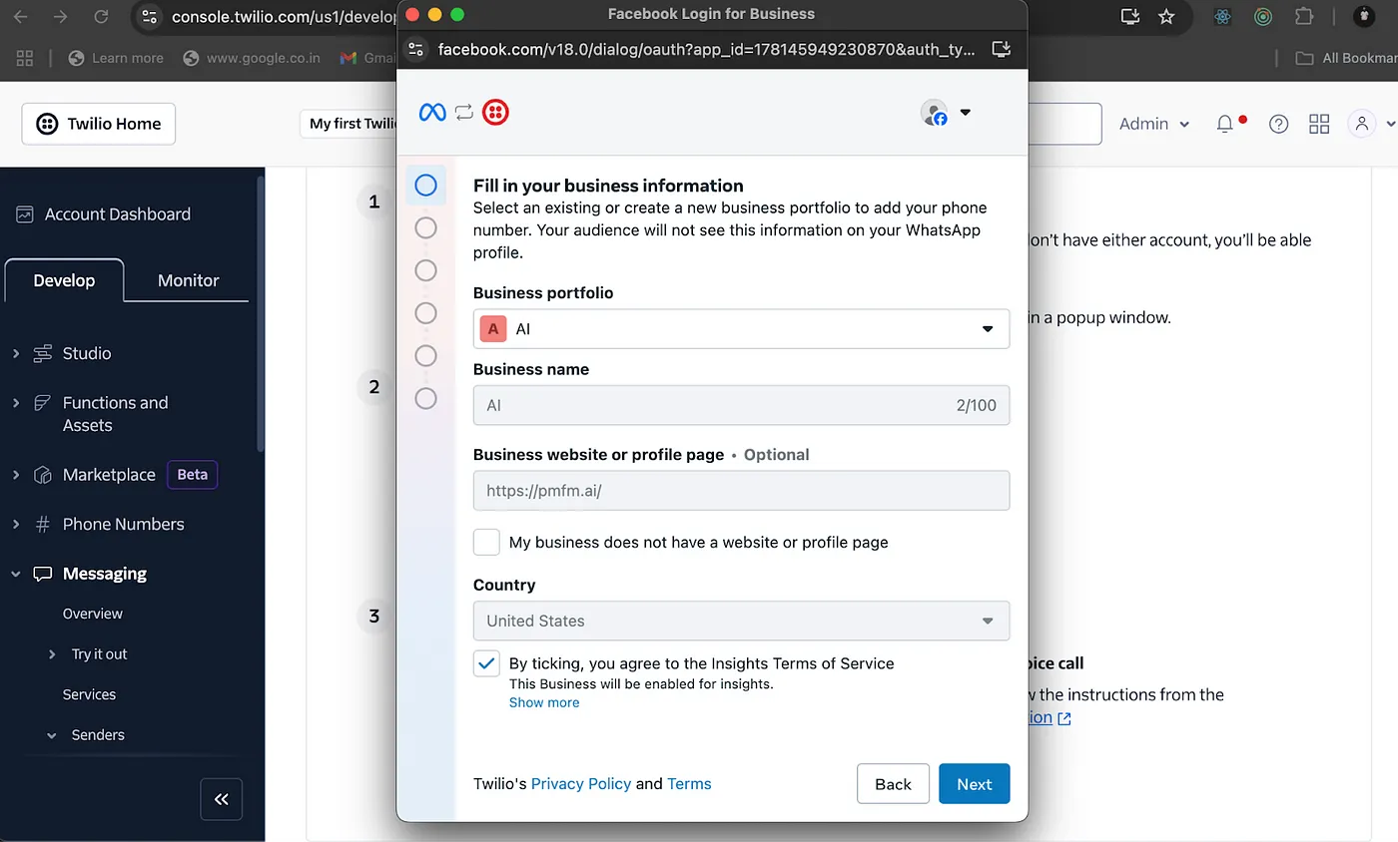Open the Twilio notifications bell
Image resolution: width=1398 pixels, height=842 pixels.
click(1225, 124)
